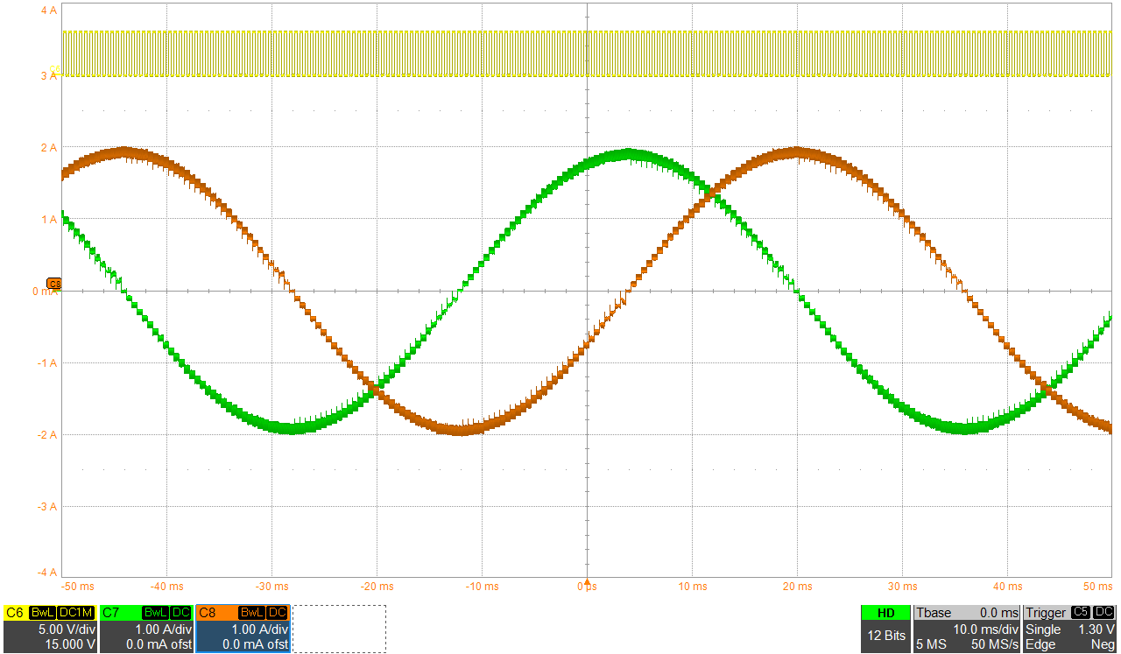Click the BwL badge on C6
Screen dimensions: 1121x654
42,613
